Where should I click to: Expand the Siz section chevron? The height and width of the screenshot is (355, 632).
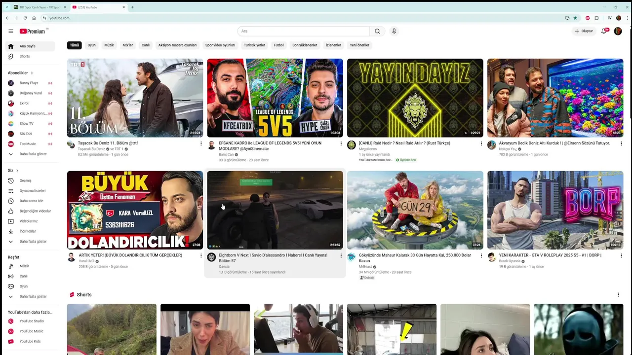[x=17, y=171]
